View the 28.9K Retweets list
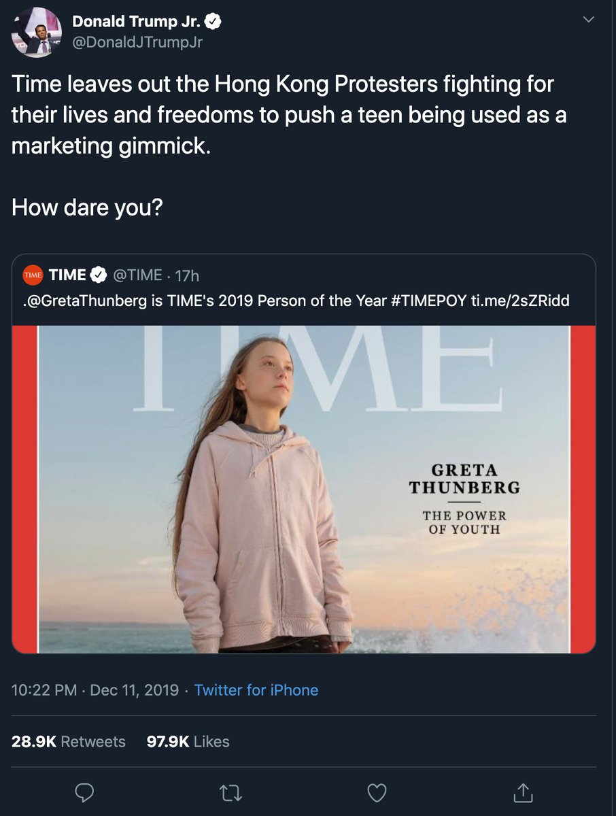The width and height of the screenshot is (616, 816). (69, 741)
